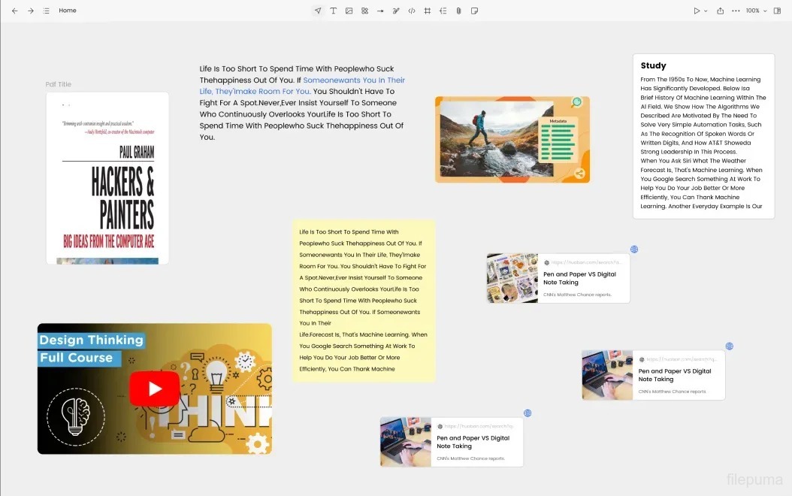
Task: Select the Text tool in the toolbar
Action: point(333,11)
